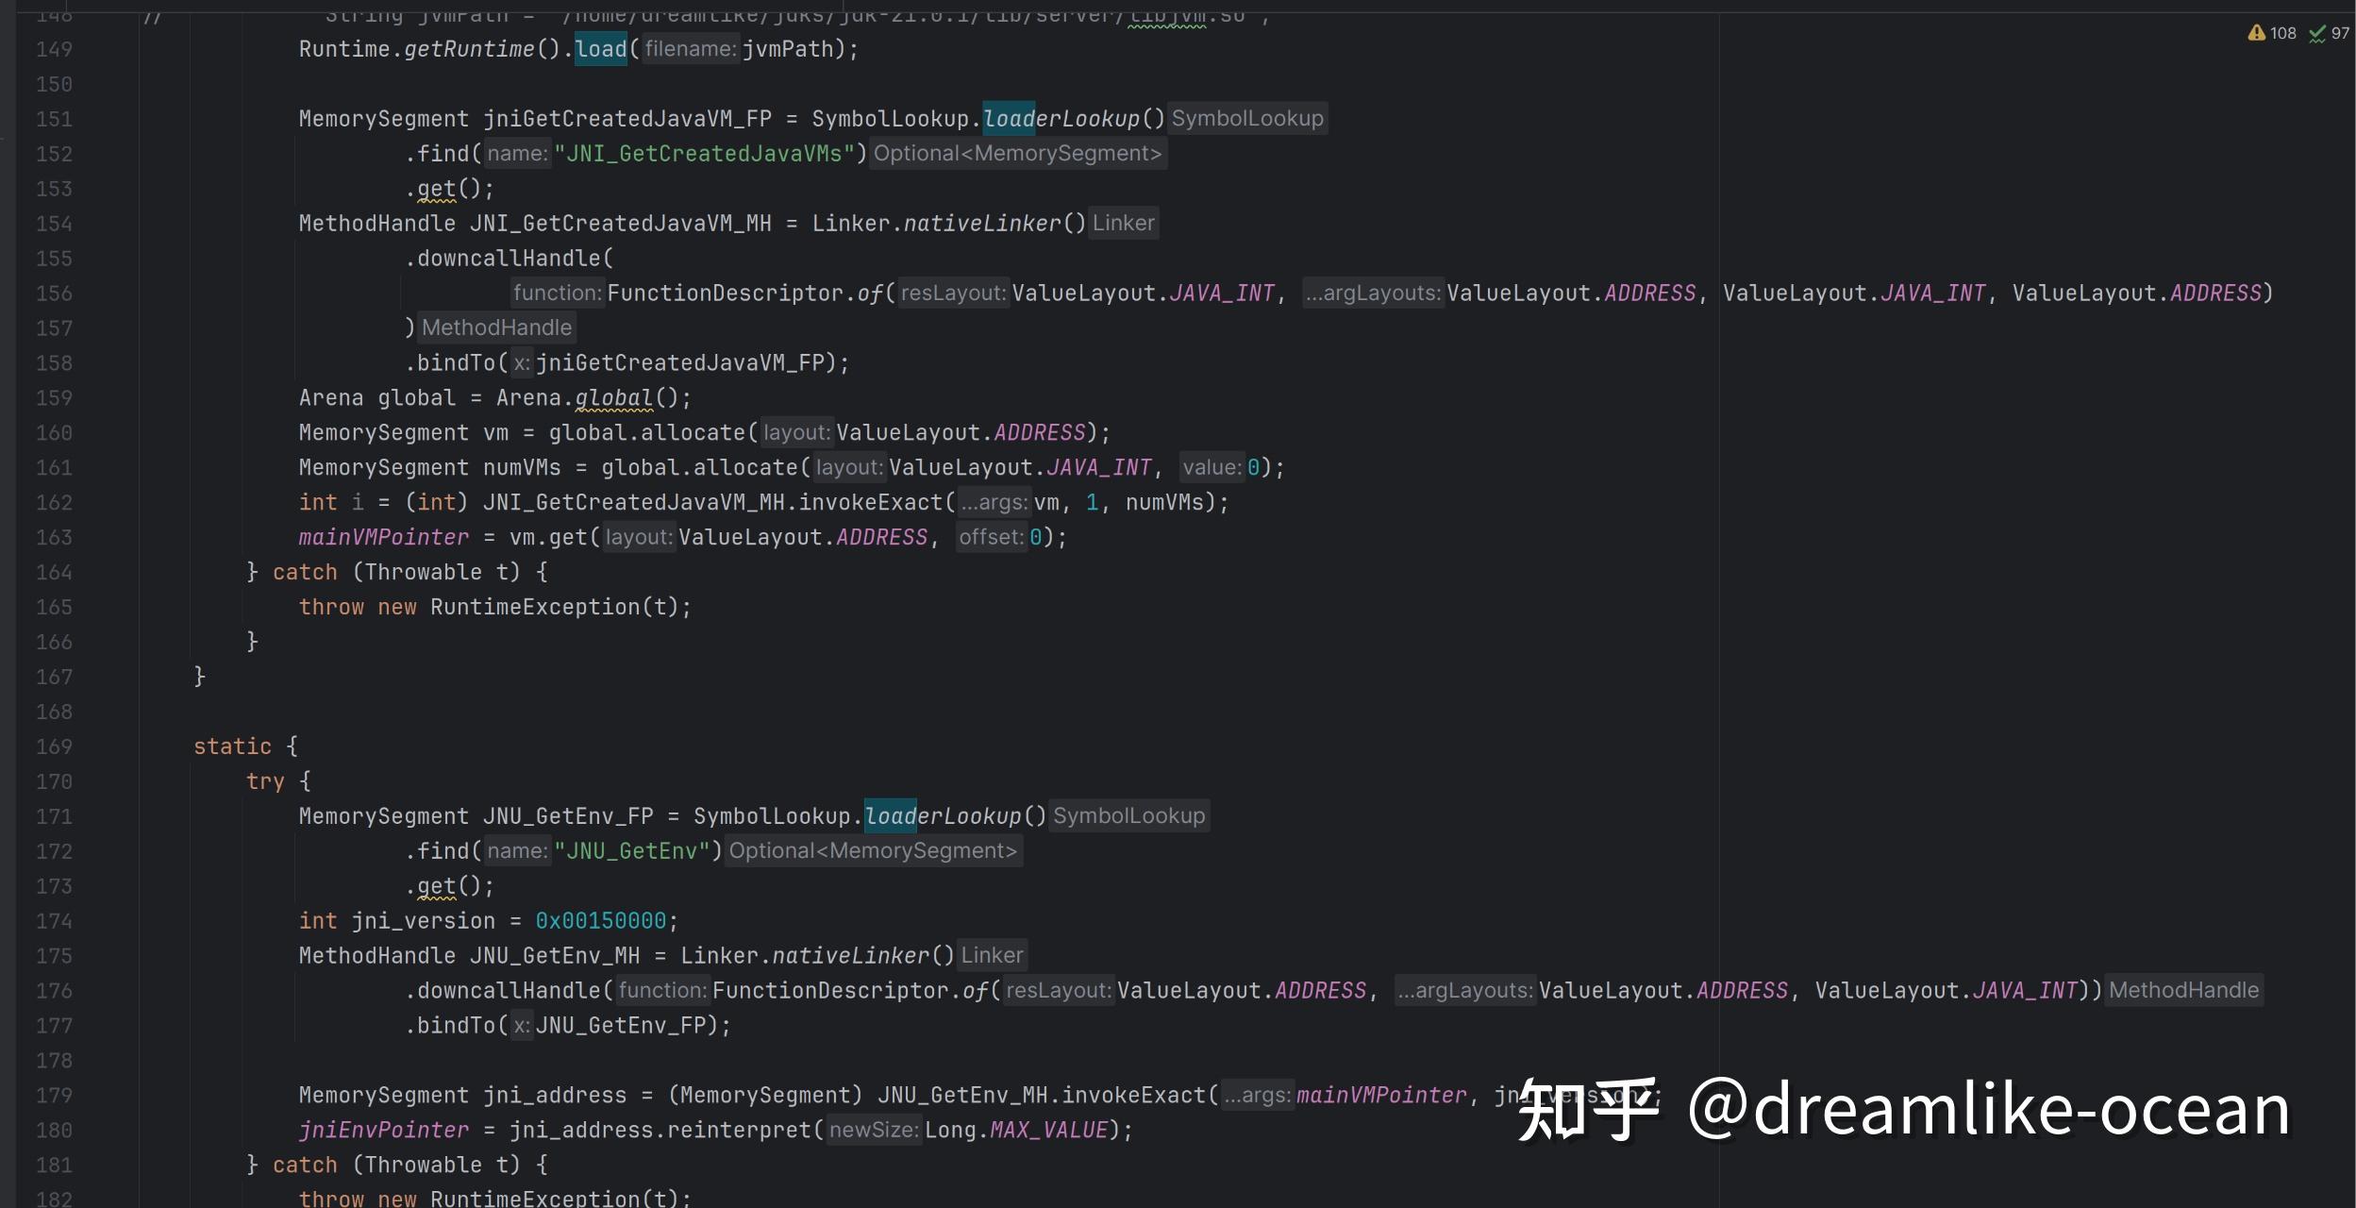Click line number 149 in the gutter

(54, 48)
